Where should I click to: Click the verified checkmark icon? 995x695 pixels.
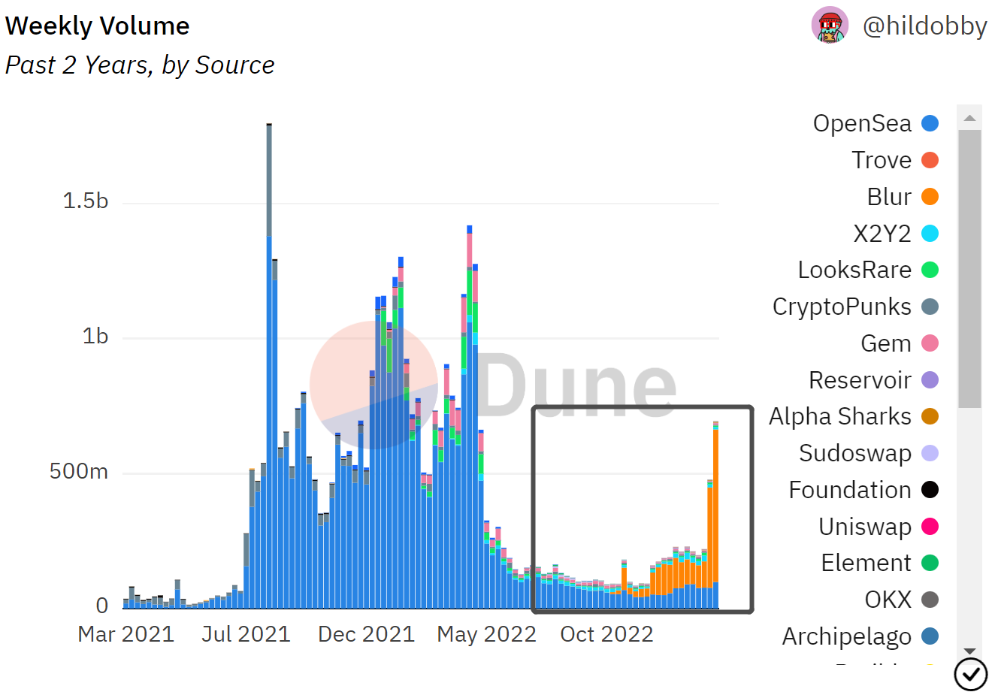[970, 674]
